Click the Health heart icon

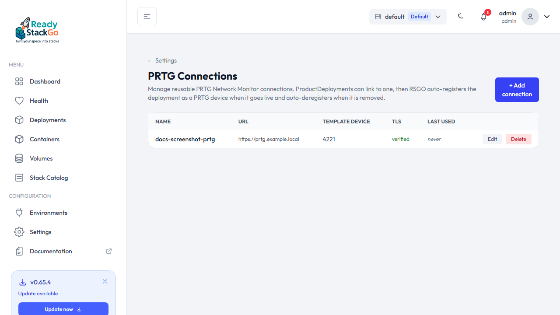(x=19, y=101)
